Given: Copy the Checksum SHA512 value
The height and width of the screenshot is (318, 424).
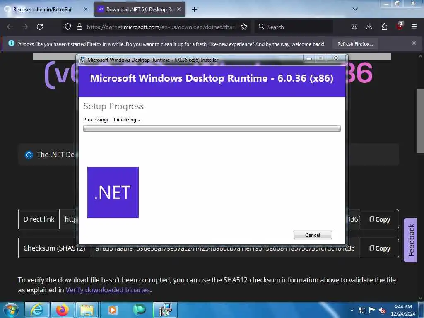Looking at the screenshot, I should 380,248.
